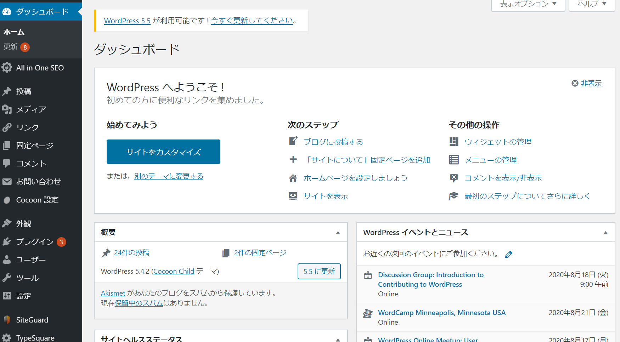Click the widgets icon beside ウィジェットの管理

tap(454, 142)
